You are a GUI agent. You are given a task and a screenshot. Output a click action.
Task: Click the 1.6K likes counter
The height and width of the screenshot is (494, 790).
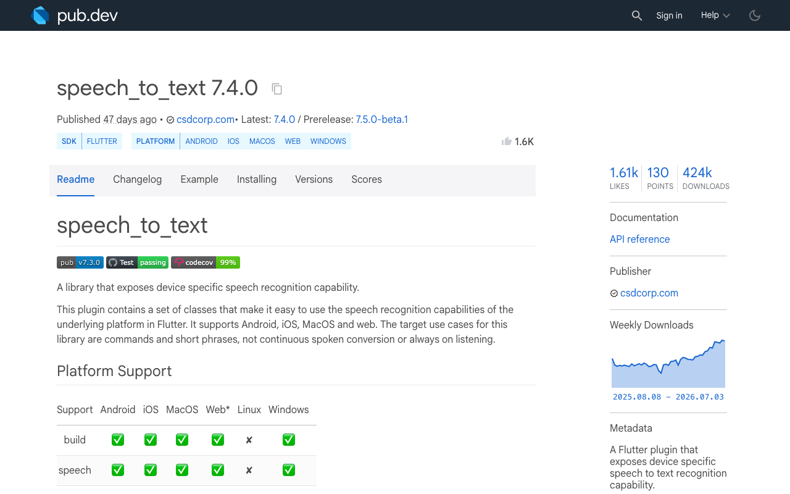[x=524, y=142]
